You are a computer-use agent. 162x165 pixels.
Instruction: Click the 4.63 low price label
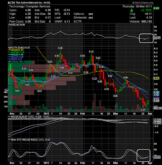[40, 91]
